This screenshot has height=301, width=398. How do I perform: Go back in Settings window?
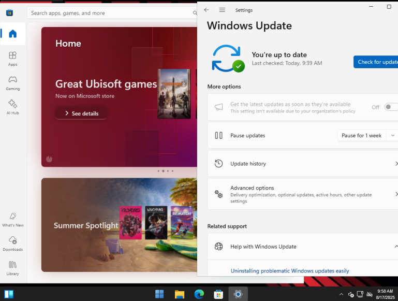tap(207, 10)
